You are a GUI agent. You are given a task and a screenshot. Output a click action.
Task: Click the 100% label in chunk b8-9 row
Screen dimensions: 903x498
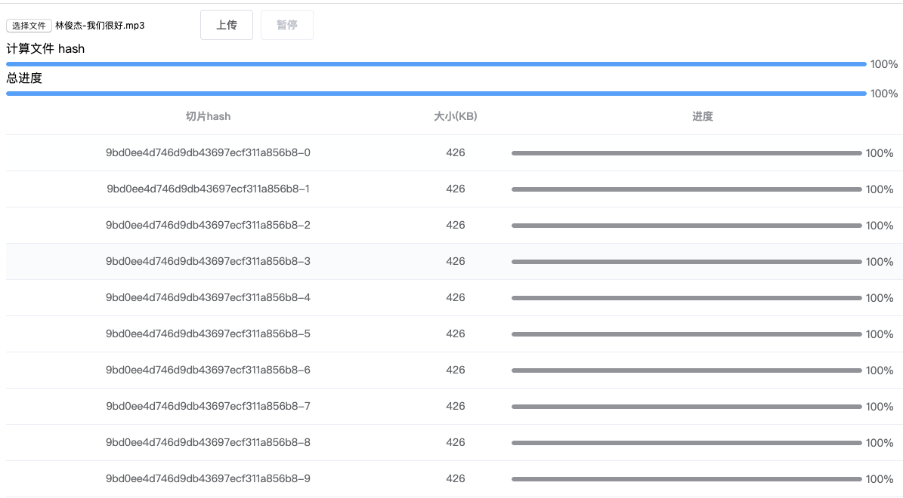point(880,479)
